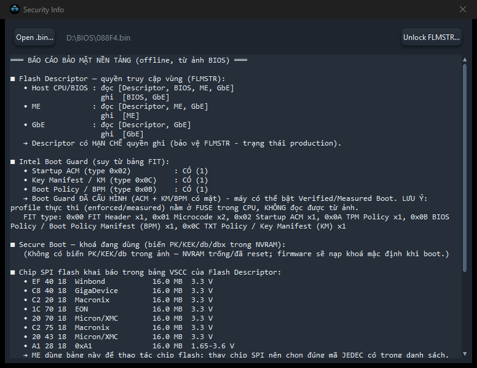Click the report title BÁO CÁO BẢO MẬT NỀN TẢNG
This screenshot has height=368, width=477.
79,60
